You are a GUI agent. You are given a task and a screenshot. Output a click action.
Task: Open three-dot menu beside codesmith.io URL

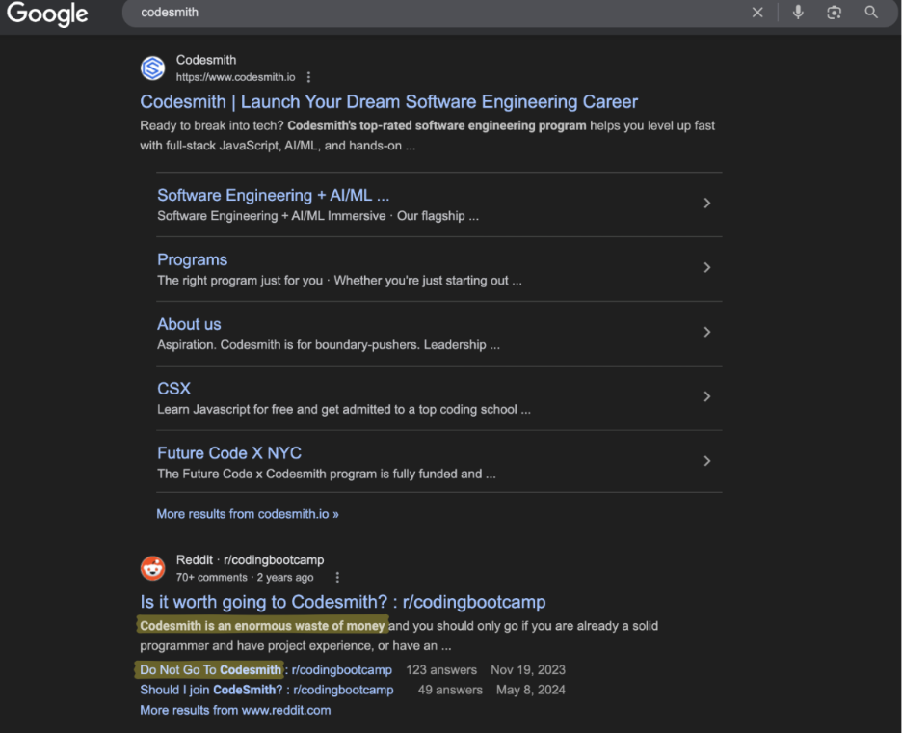pyautogui.click(x=309, y=77)
